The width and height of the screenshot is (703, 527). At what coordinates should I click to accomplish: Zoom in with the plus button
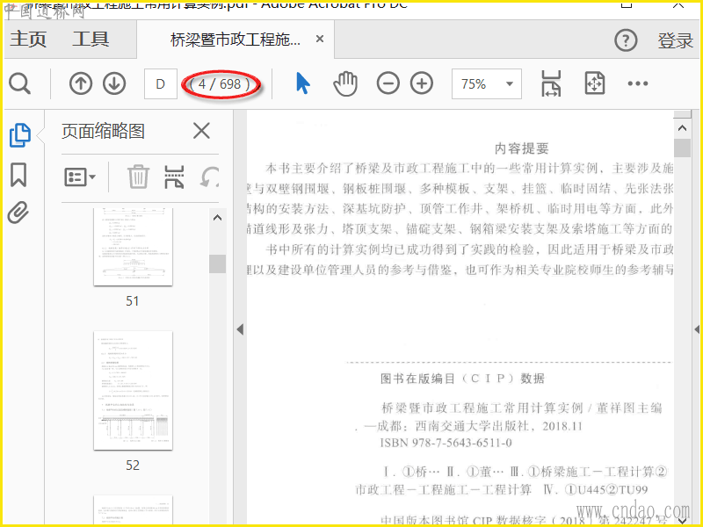[x=422, y=83]
